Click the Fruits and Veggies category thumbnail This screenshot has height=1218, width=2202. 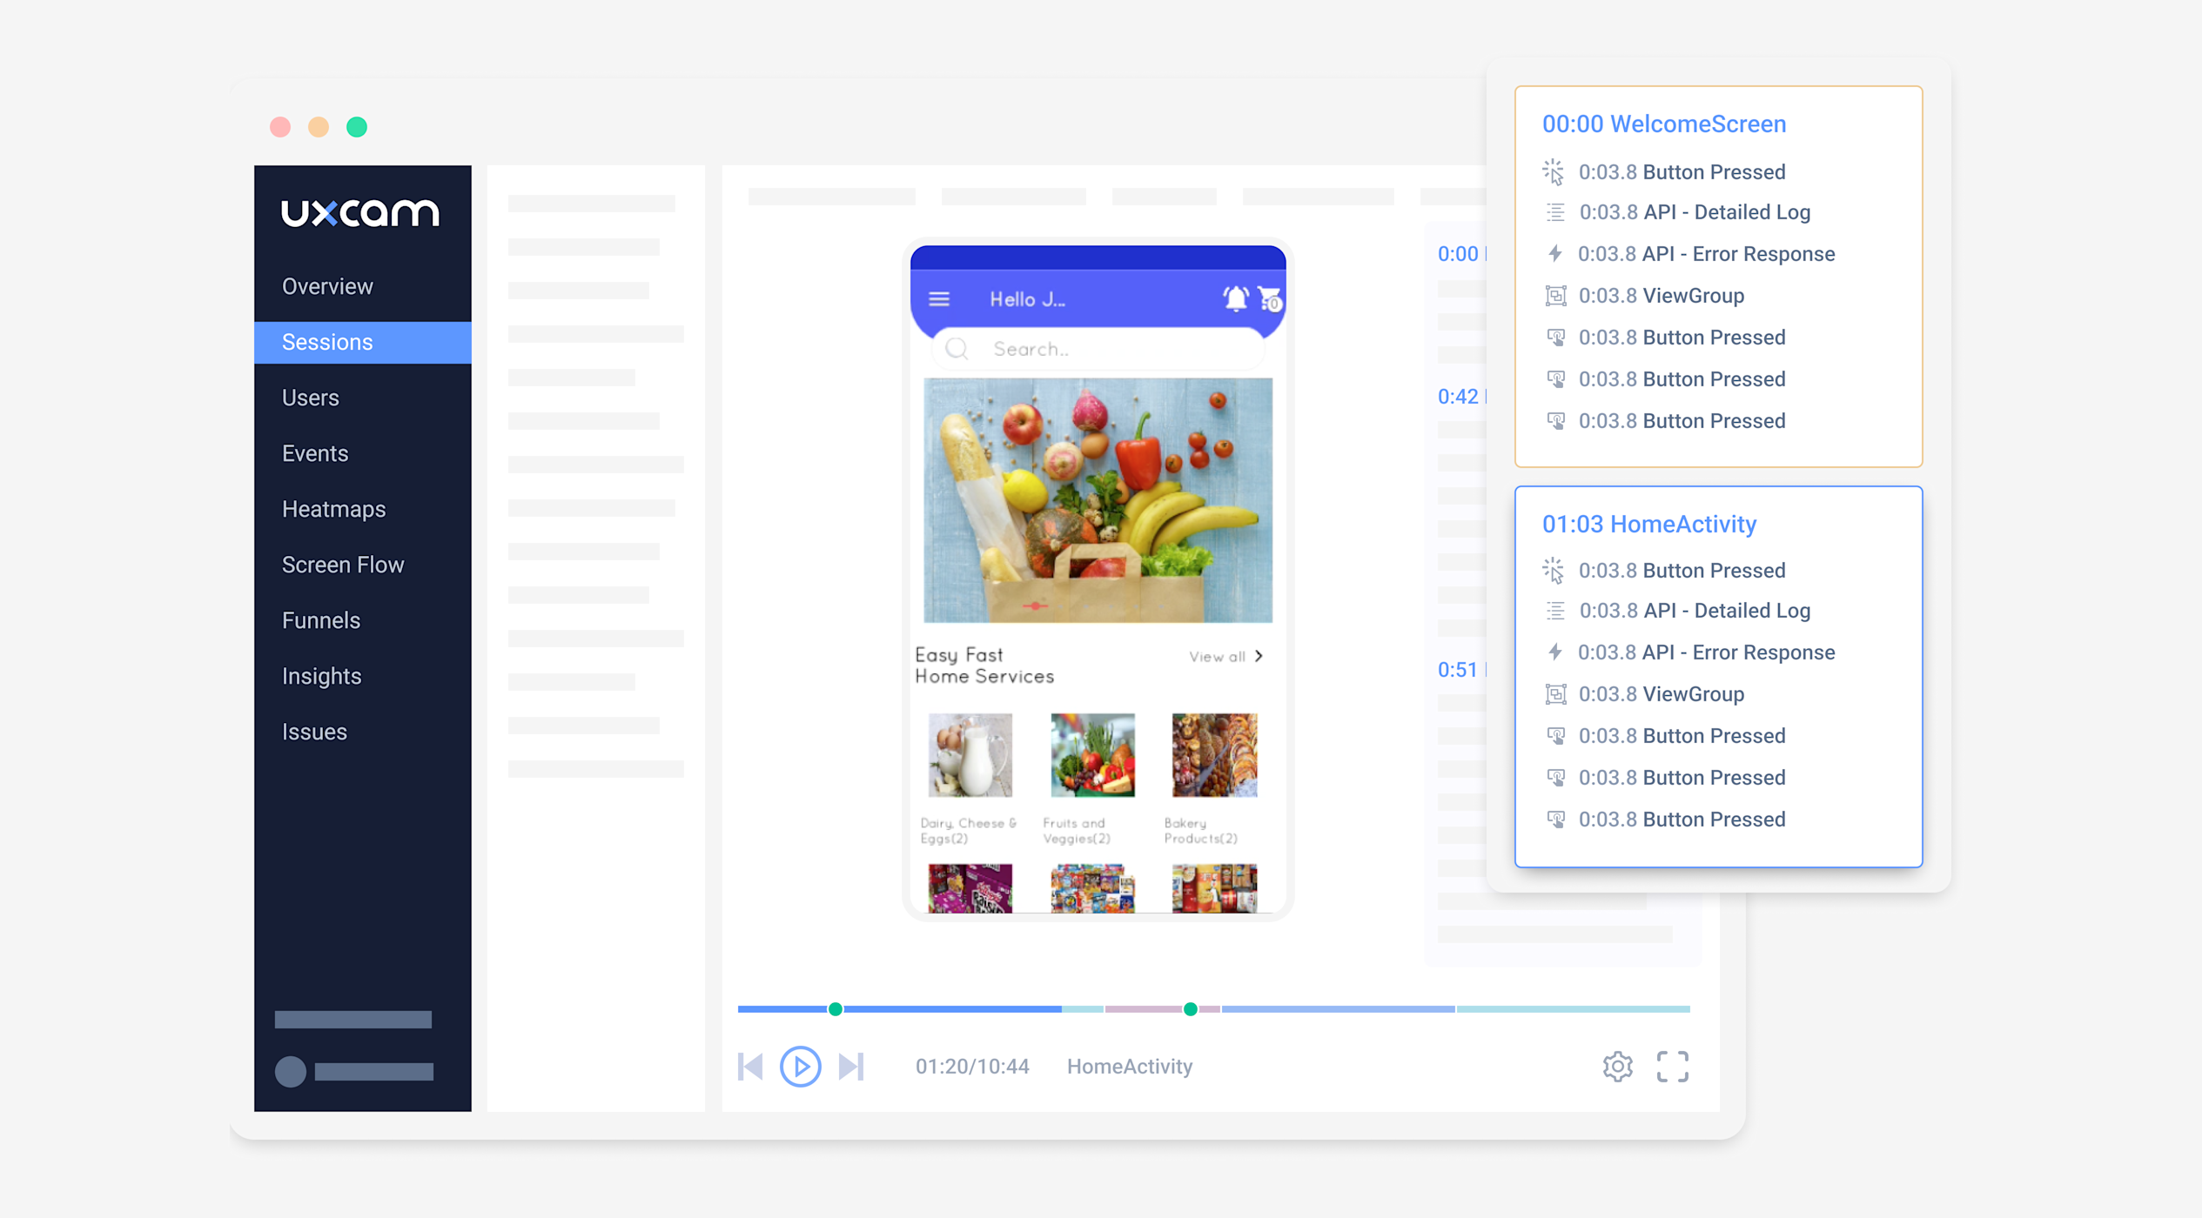click(1091, 755)
